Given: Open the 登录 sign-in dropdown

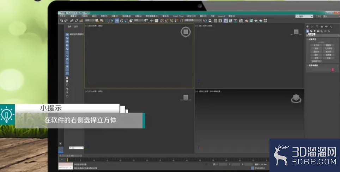Looking at the screenshot, I should (304, 16).
